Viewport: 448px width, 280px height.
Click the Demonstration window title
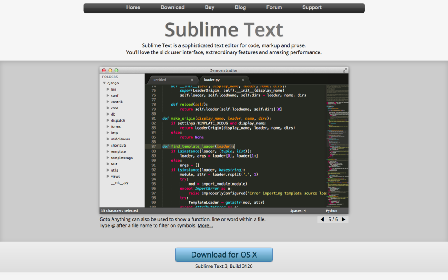[224, 70]
